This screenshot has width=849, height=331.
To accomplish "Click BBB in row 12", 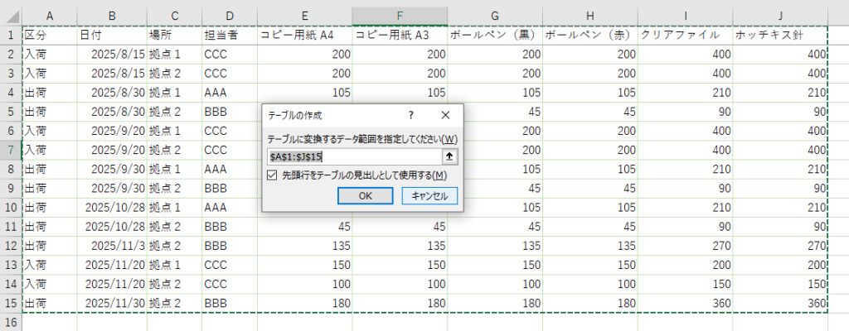I will coord(230,246).
